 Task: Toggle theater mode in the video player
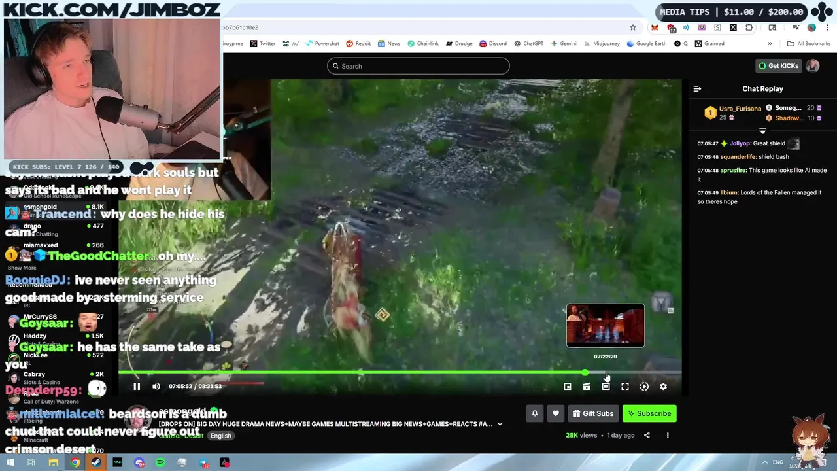[x=606, y=387]
